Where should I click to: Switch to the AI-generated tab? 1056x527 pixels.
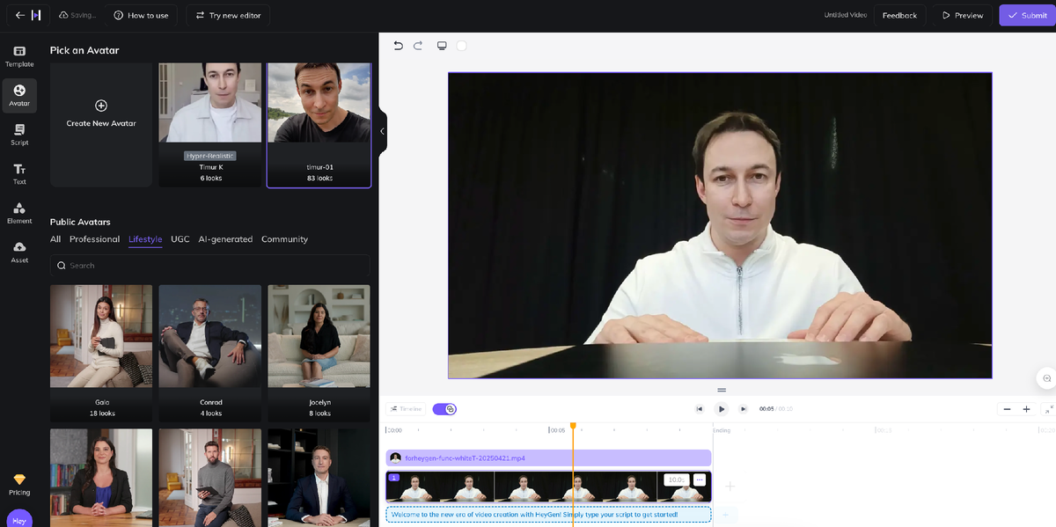tap(225, 239)
